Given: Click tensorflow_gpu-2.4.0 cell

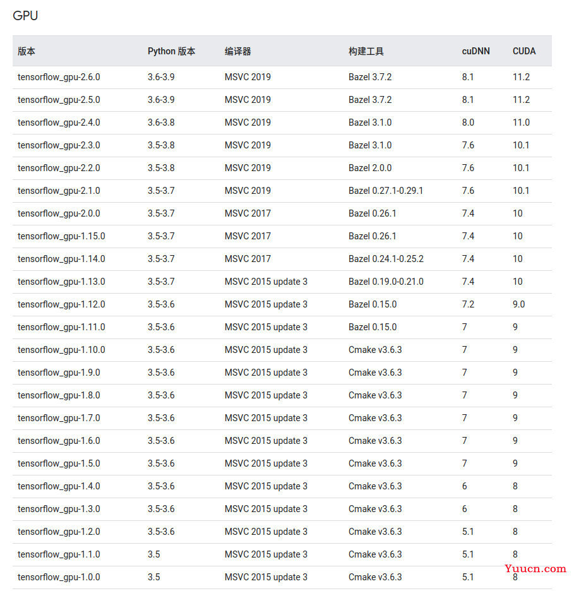Looking at the screenshot, I should click(x=59, y=122).
